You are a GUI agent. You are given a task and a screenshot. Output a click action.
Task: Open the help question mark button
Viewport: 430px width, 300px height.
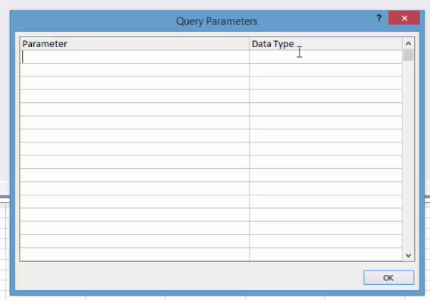coord(378,18)
